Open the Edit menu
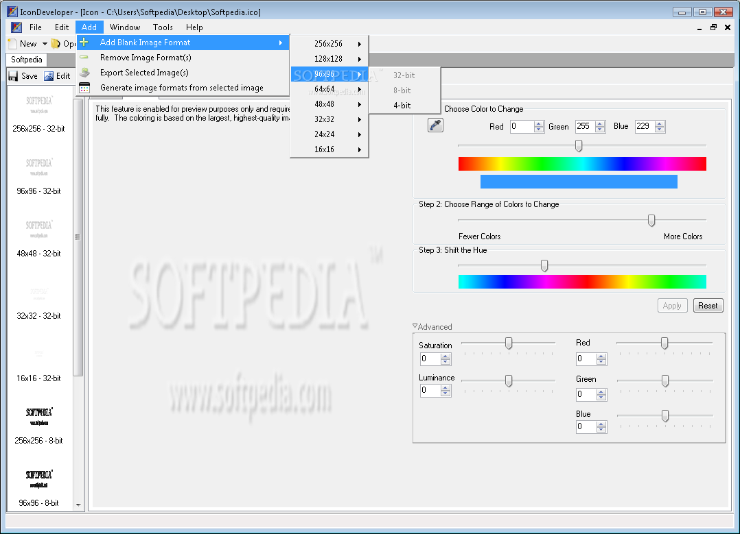The width and height of the screenshot is (740, 534). 61,27
